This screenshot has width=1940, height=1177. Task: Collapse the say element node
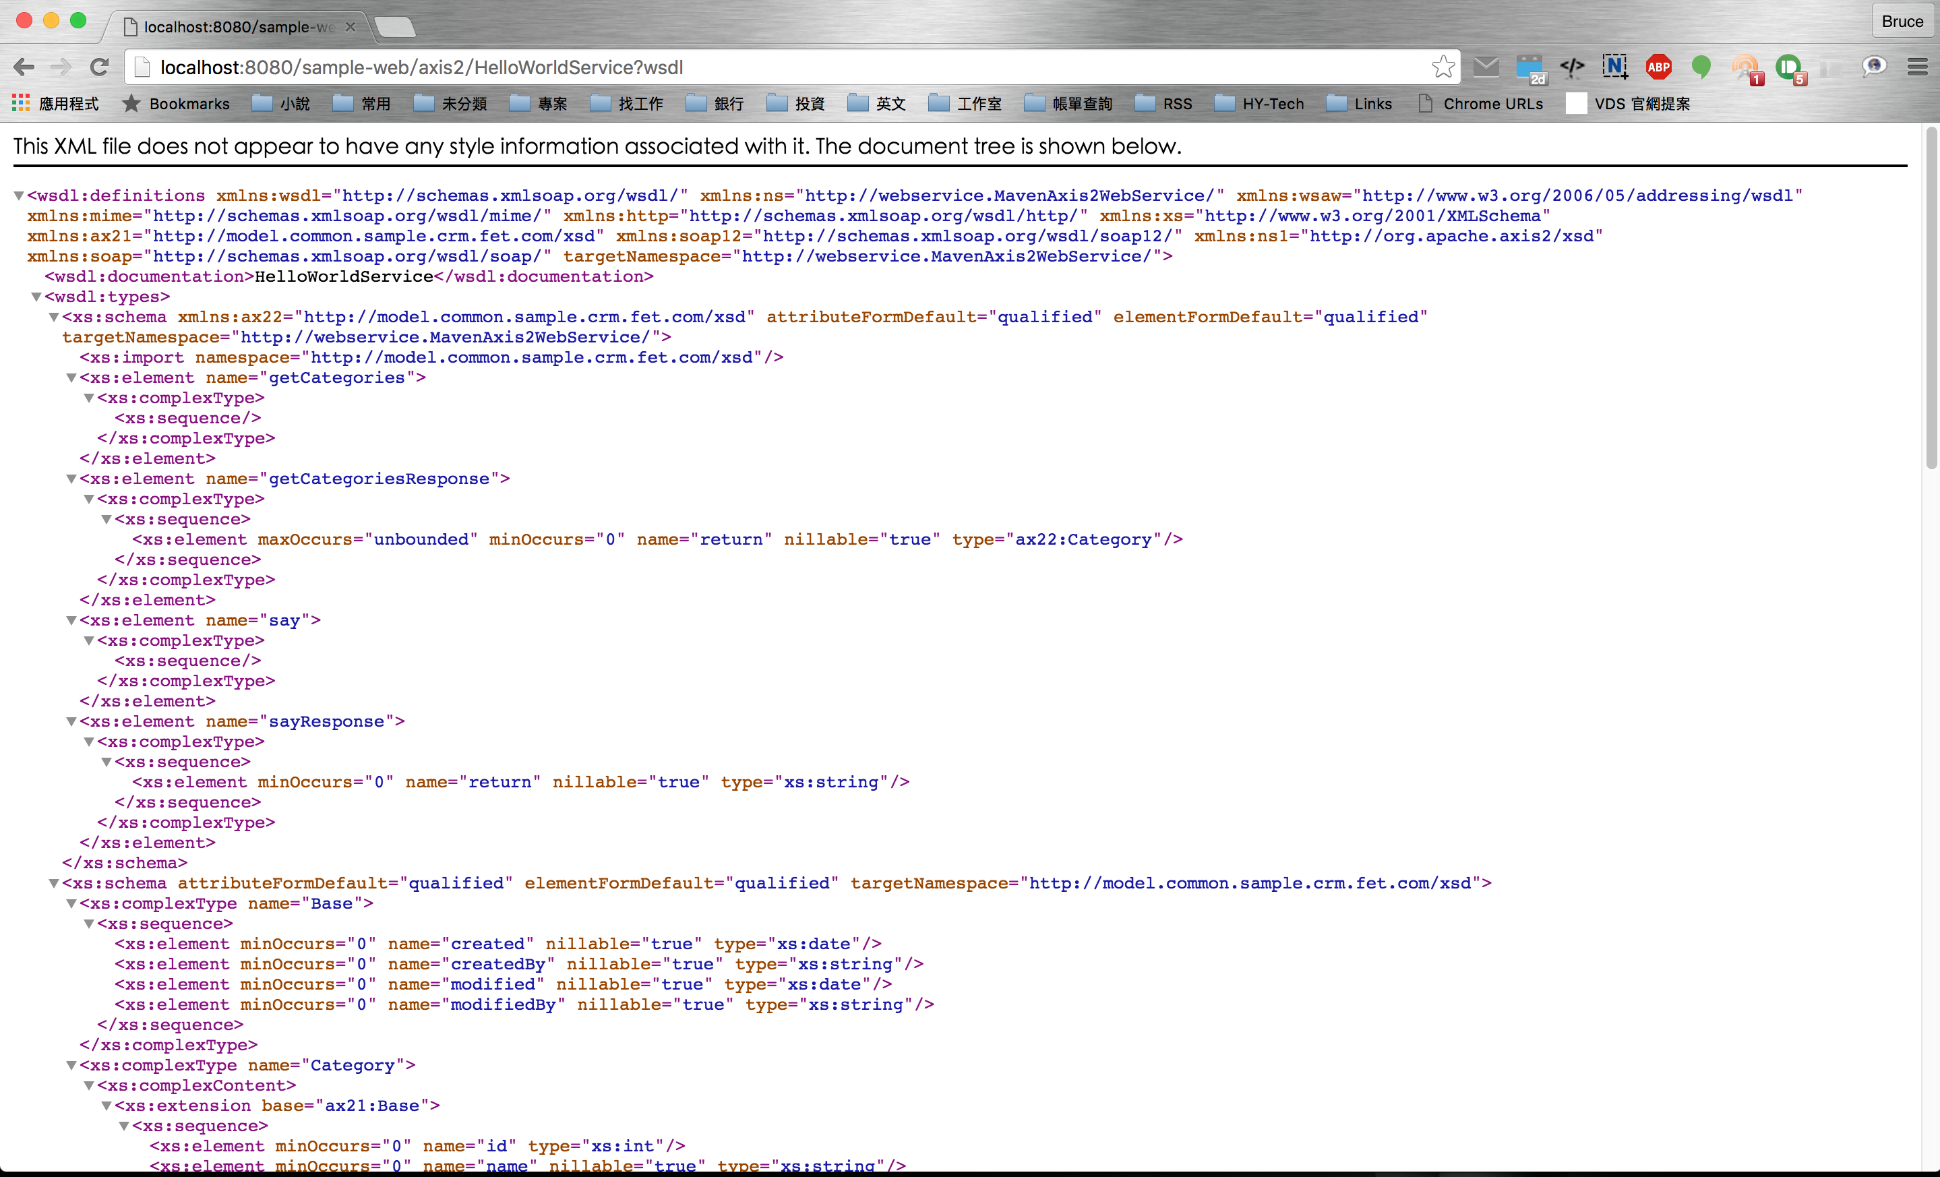tap(71, 620)
